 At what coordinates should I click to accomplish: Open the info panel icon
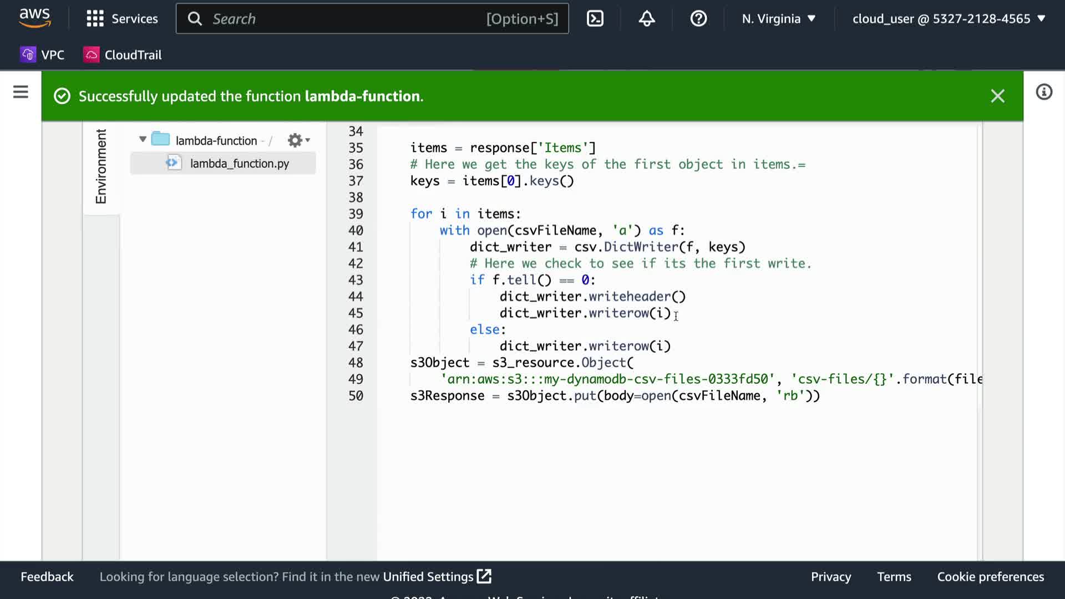[1043, 92]
